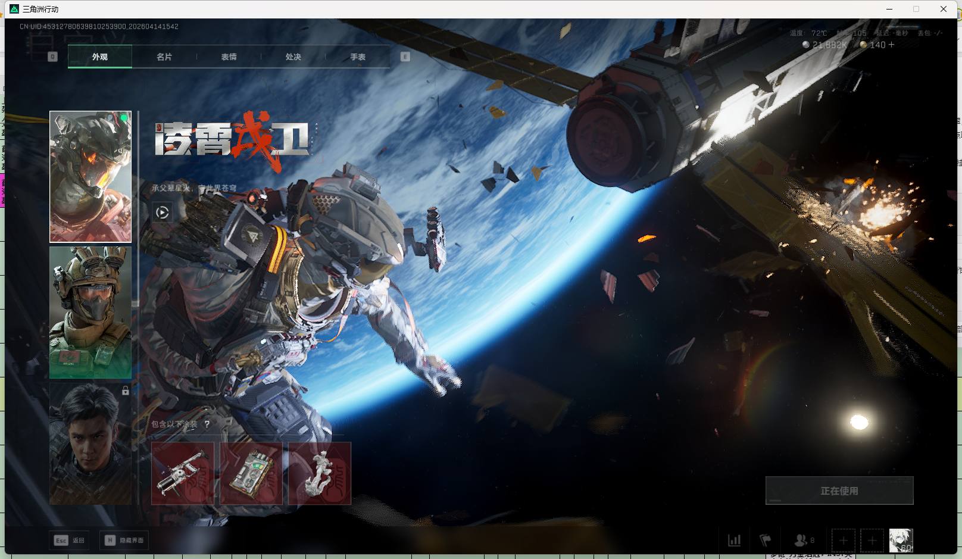
Task: Switch to the 外观 (Appearance) tab
Action: [x=100, y=57]
